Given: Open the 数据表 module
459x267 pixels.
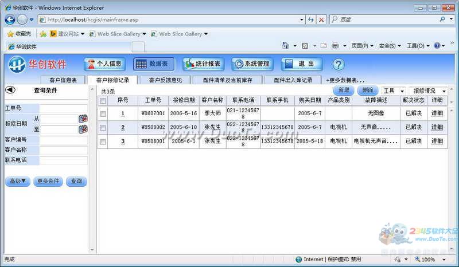Looking at the screenshot, I should pyautogui.click(x=154, y=64).
